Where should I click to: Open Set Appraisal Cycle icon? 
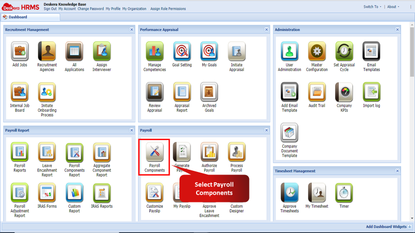coord(344,51)
